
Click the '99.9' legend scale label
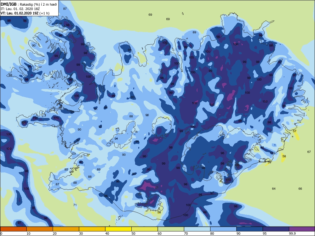pos(292,233)
